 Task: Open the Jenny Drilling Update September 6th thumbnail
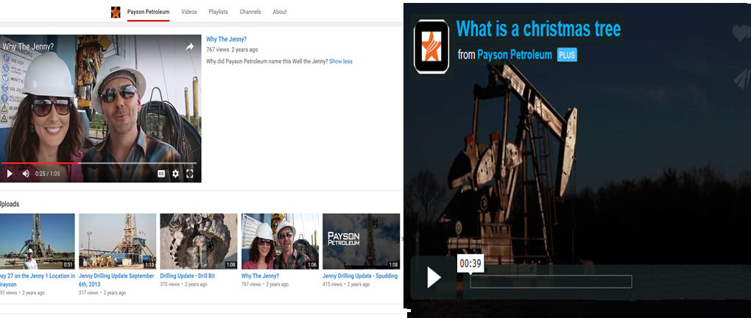(x=117, y=241)
